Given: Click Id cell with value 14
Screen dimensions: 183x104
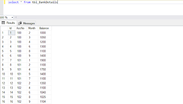Looking at the screenshot, I should click(12, 92).
